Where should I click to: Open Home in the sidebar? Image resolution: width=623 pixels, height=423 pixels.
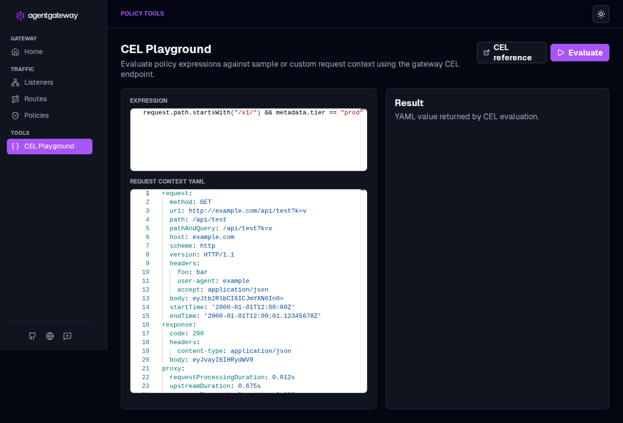pos(50,52)
